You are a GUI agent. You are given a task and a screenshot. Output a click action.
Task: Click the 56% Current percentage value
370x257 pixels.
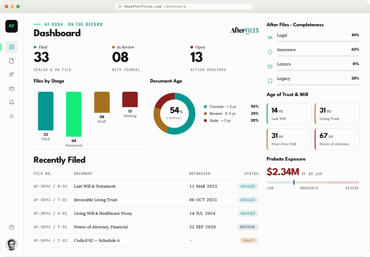pos(255,106)
